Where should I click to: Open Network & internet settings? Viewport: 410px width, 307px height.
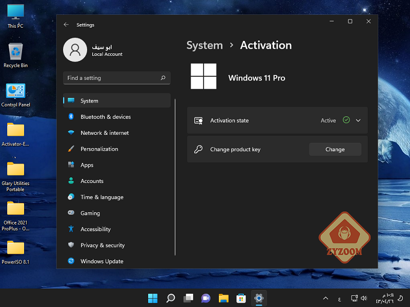117,133
